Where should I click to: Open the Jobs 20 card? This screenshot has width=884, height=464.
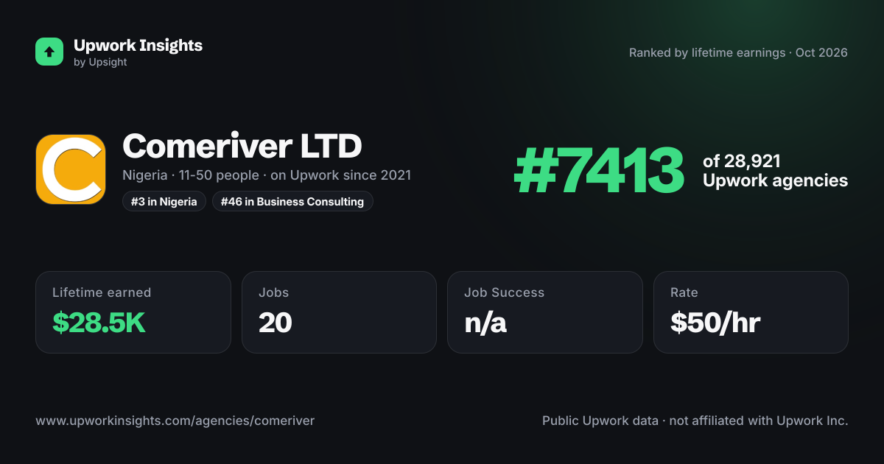(339, 312)
